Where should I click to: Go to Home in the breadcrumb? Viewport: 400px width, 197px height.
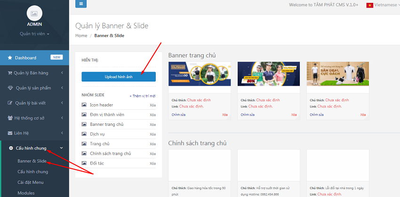[x=81, y=36]
